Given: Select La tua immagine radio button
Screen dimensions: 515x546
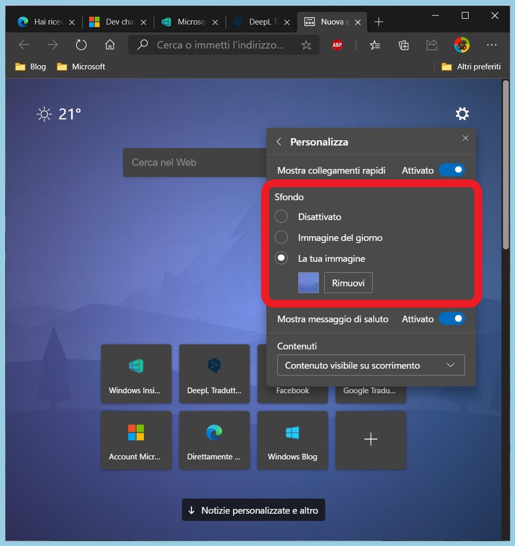Looking at the screenshot, I should pyautogui.click(x=281, y=258).
